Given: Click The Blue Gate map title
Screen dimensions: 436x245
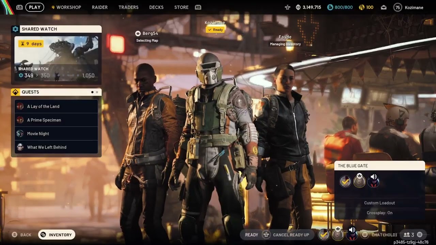Looking at the screenshot, I should (x=353, y=166).
